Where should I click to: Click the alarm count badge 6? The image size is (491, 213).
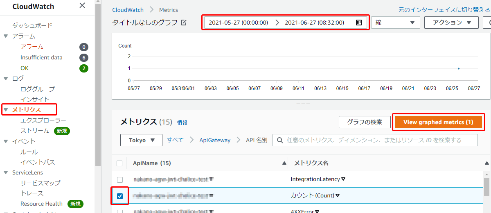point(83,58)
